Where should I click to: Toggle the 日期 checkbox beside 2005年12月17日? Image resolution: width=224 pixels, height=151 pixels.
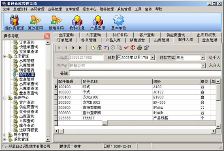coord(119,57)
